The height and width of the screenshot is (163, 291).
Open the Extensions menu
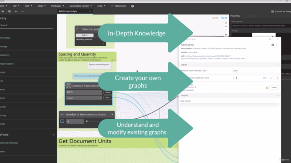(119, 6)
